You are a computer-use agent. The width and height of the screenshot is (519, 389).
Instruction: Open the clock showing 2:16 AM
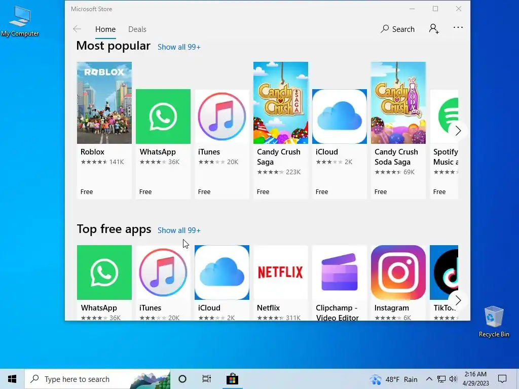[475, 379]
